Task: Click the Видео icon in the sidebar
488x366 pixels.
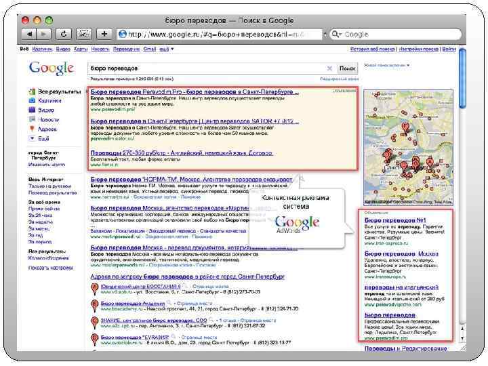Action: point(32,110)
